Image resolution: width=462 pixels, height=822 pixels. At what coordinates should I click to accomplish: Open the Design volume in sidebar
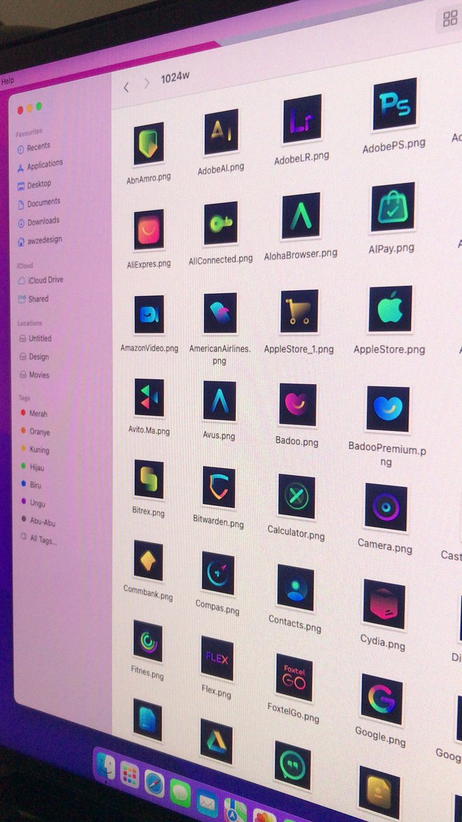coord(34,357)
